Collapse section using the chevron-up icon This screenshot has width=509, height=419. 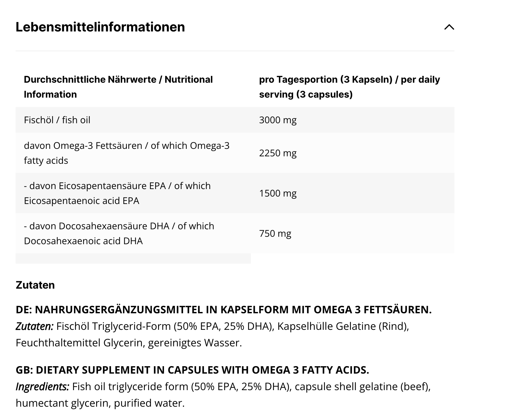[449, 27]
